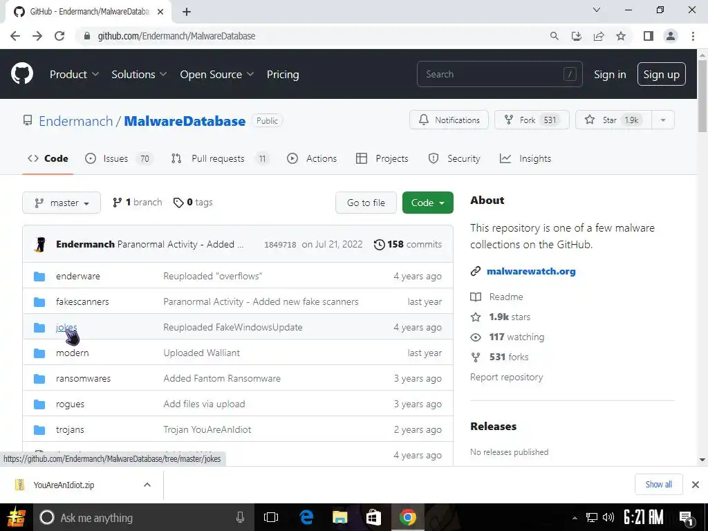Open network icon in system tray
708x531 pixels.
(x=592, y=517)
